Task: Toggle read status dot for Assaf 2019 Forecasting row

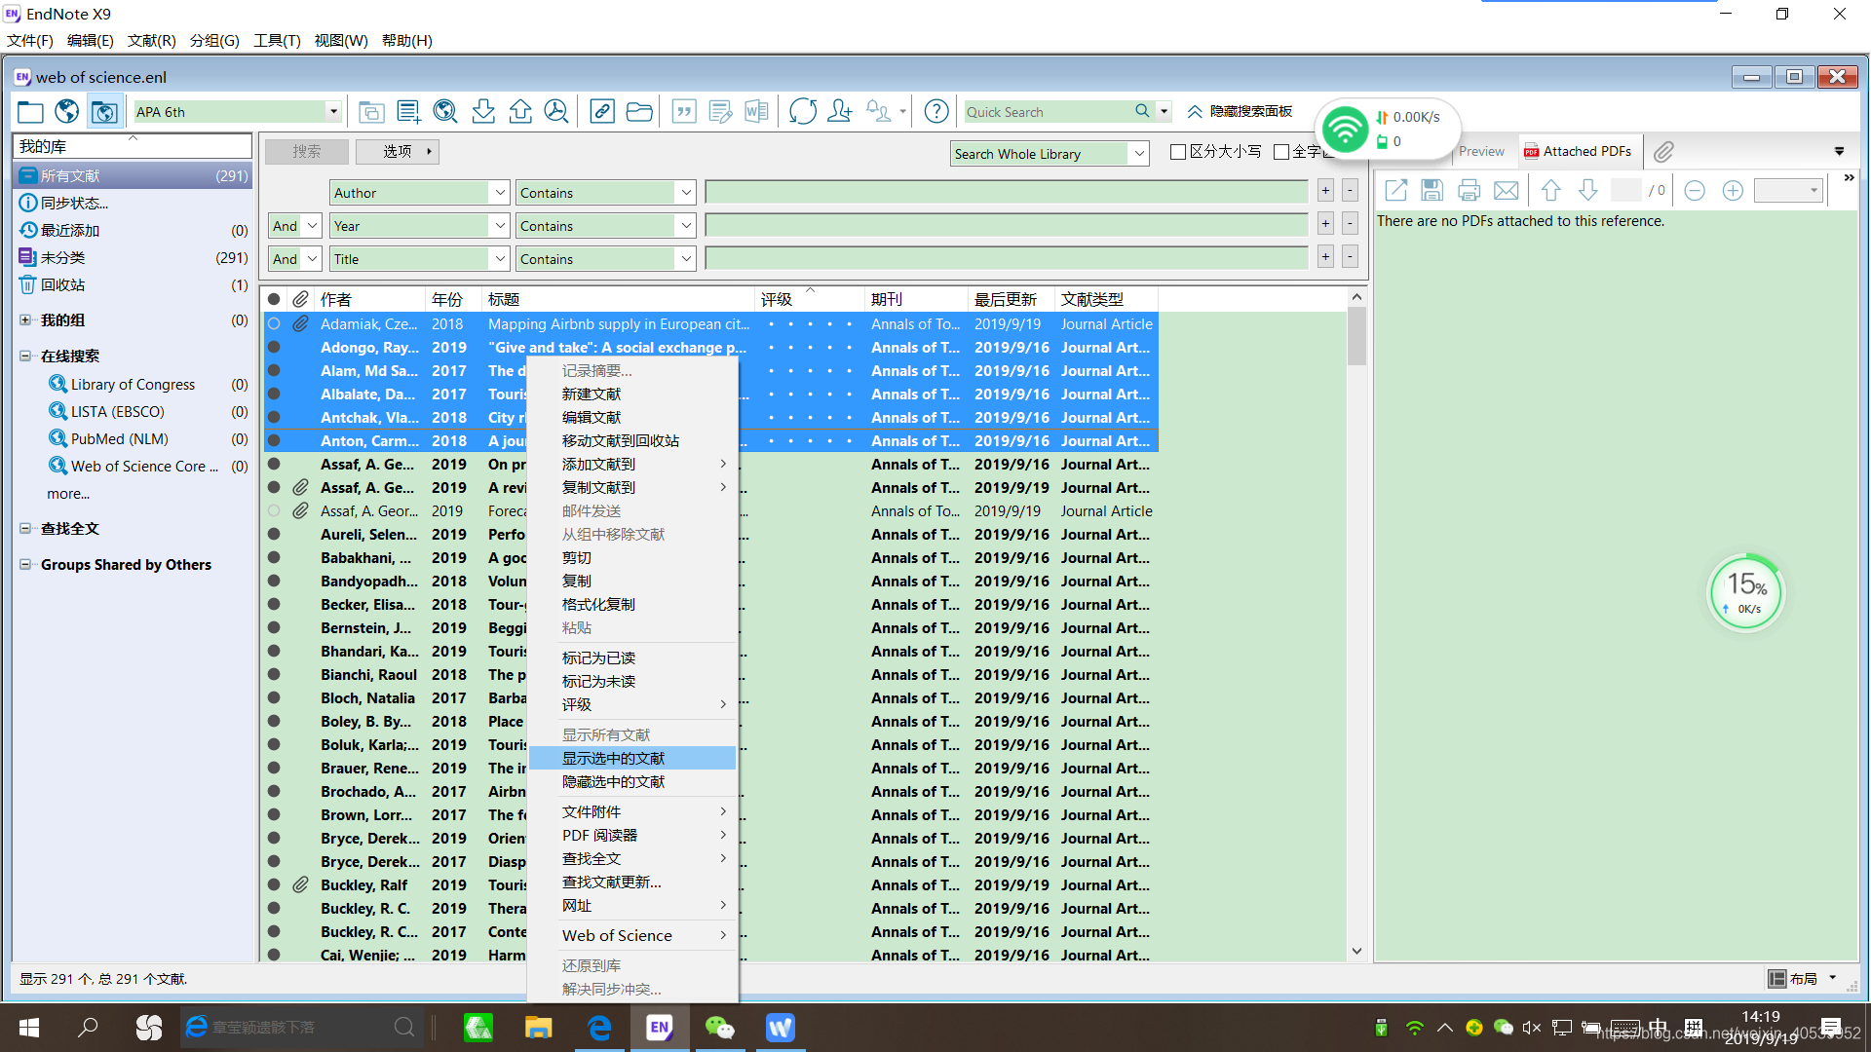Action: pos(275,511)
